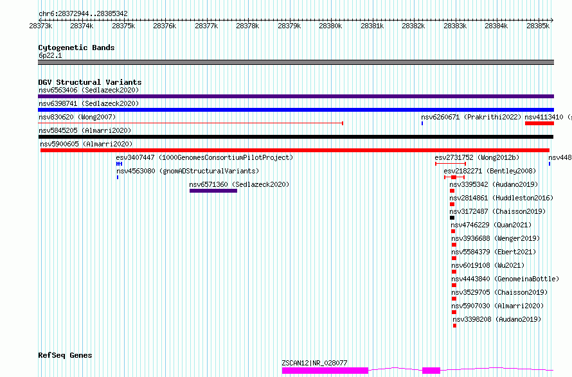Click the 28376k ruler position
The image size is (572, 377).
click(x=165, y=26)
